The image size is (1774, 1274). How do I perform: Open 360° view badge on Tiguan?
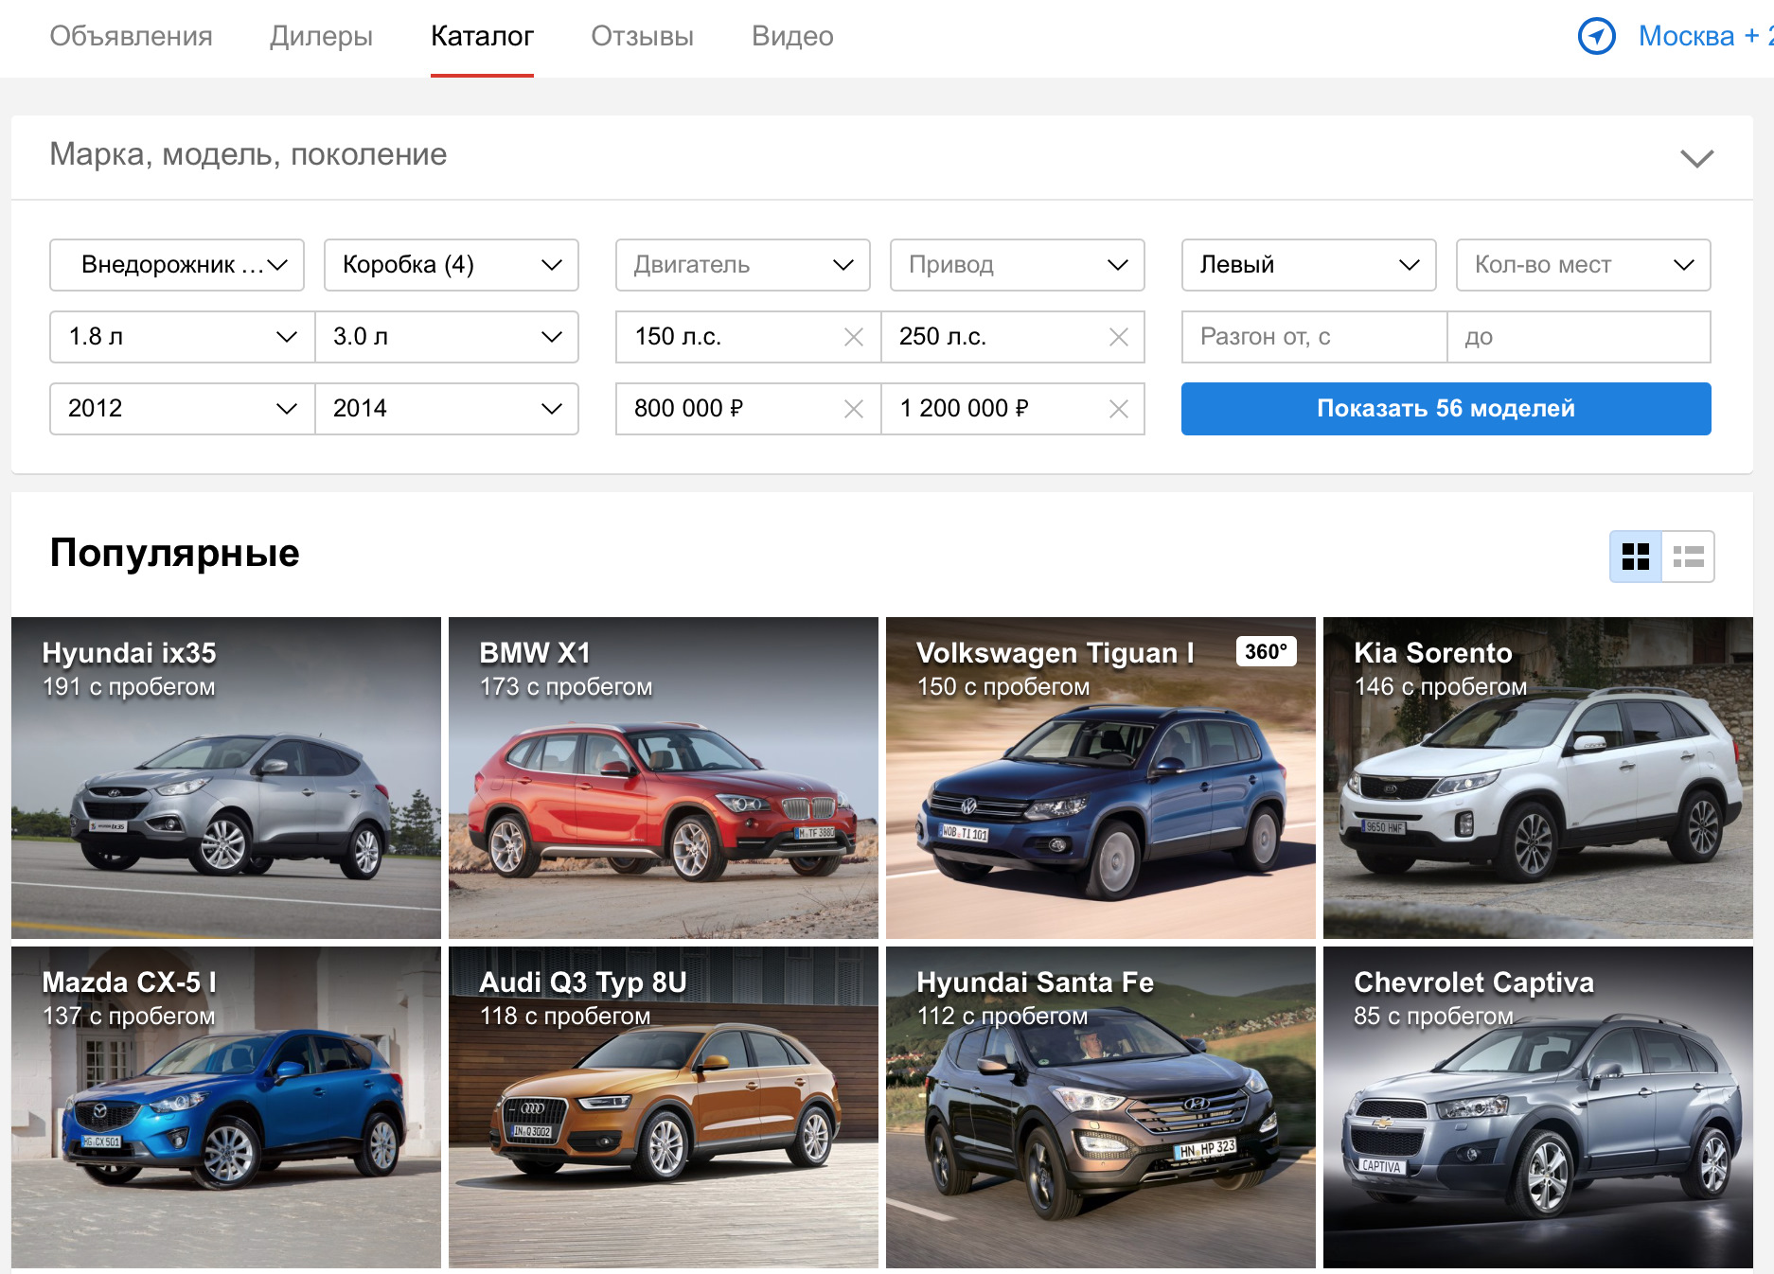[1266, 651]
